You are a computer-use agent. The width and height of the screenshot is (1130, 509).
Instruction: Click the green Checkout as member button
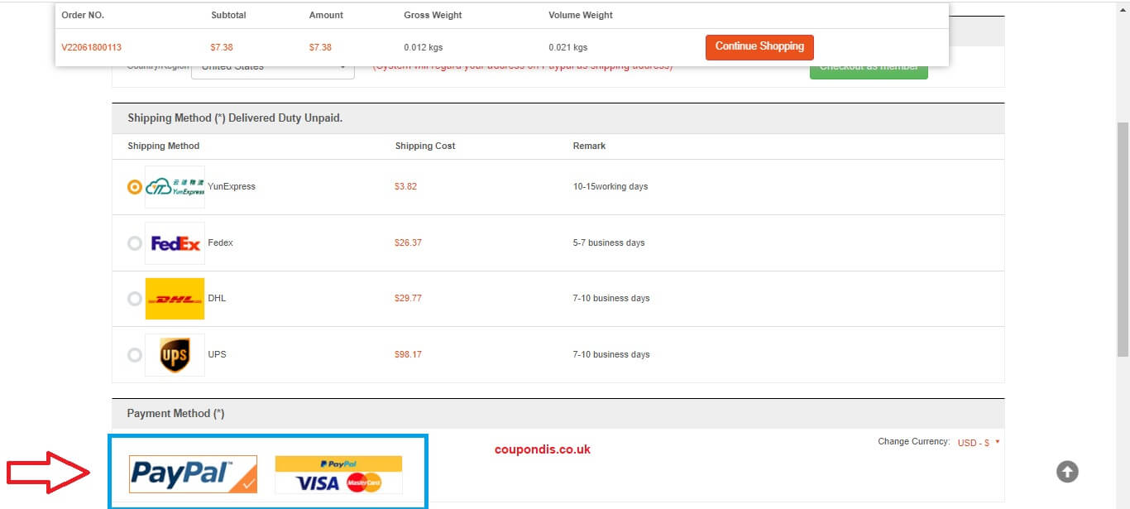click(x=869, y=72)
